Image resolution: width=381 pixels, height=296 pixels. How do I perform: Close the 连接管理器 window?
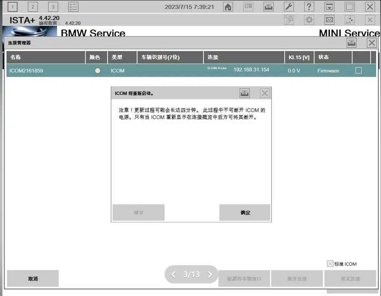[372, 43]
